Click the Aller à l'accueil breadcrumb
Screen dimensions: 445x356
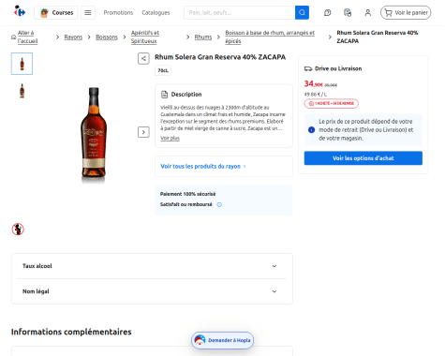coord(27,37)
